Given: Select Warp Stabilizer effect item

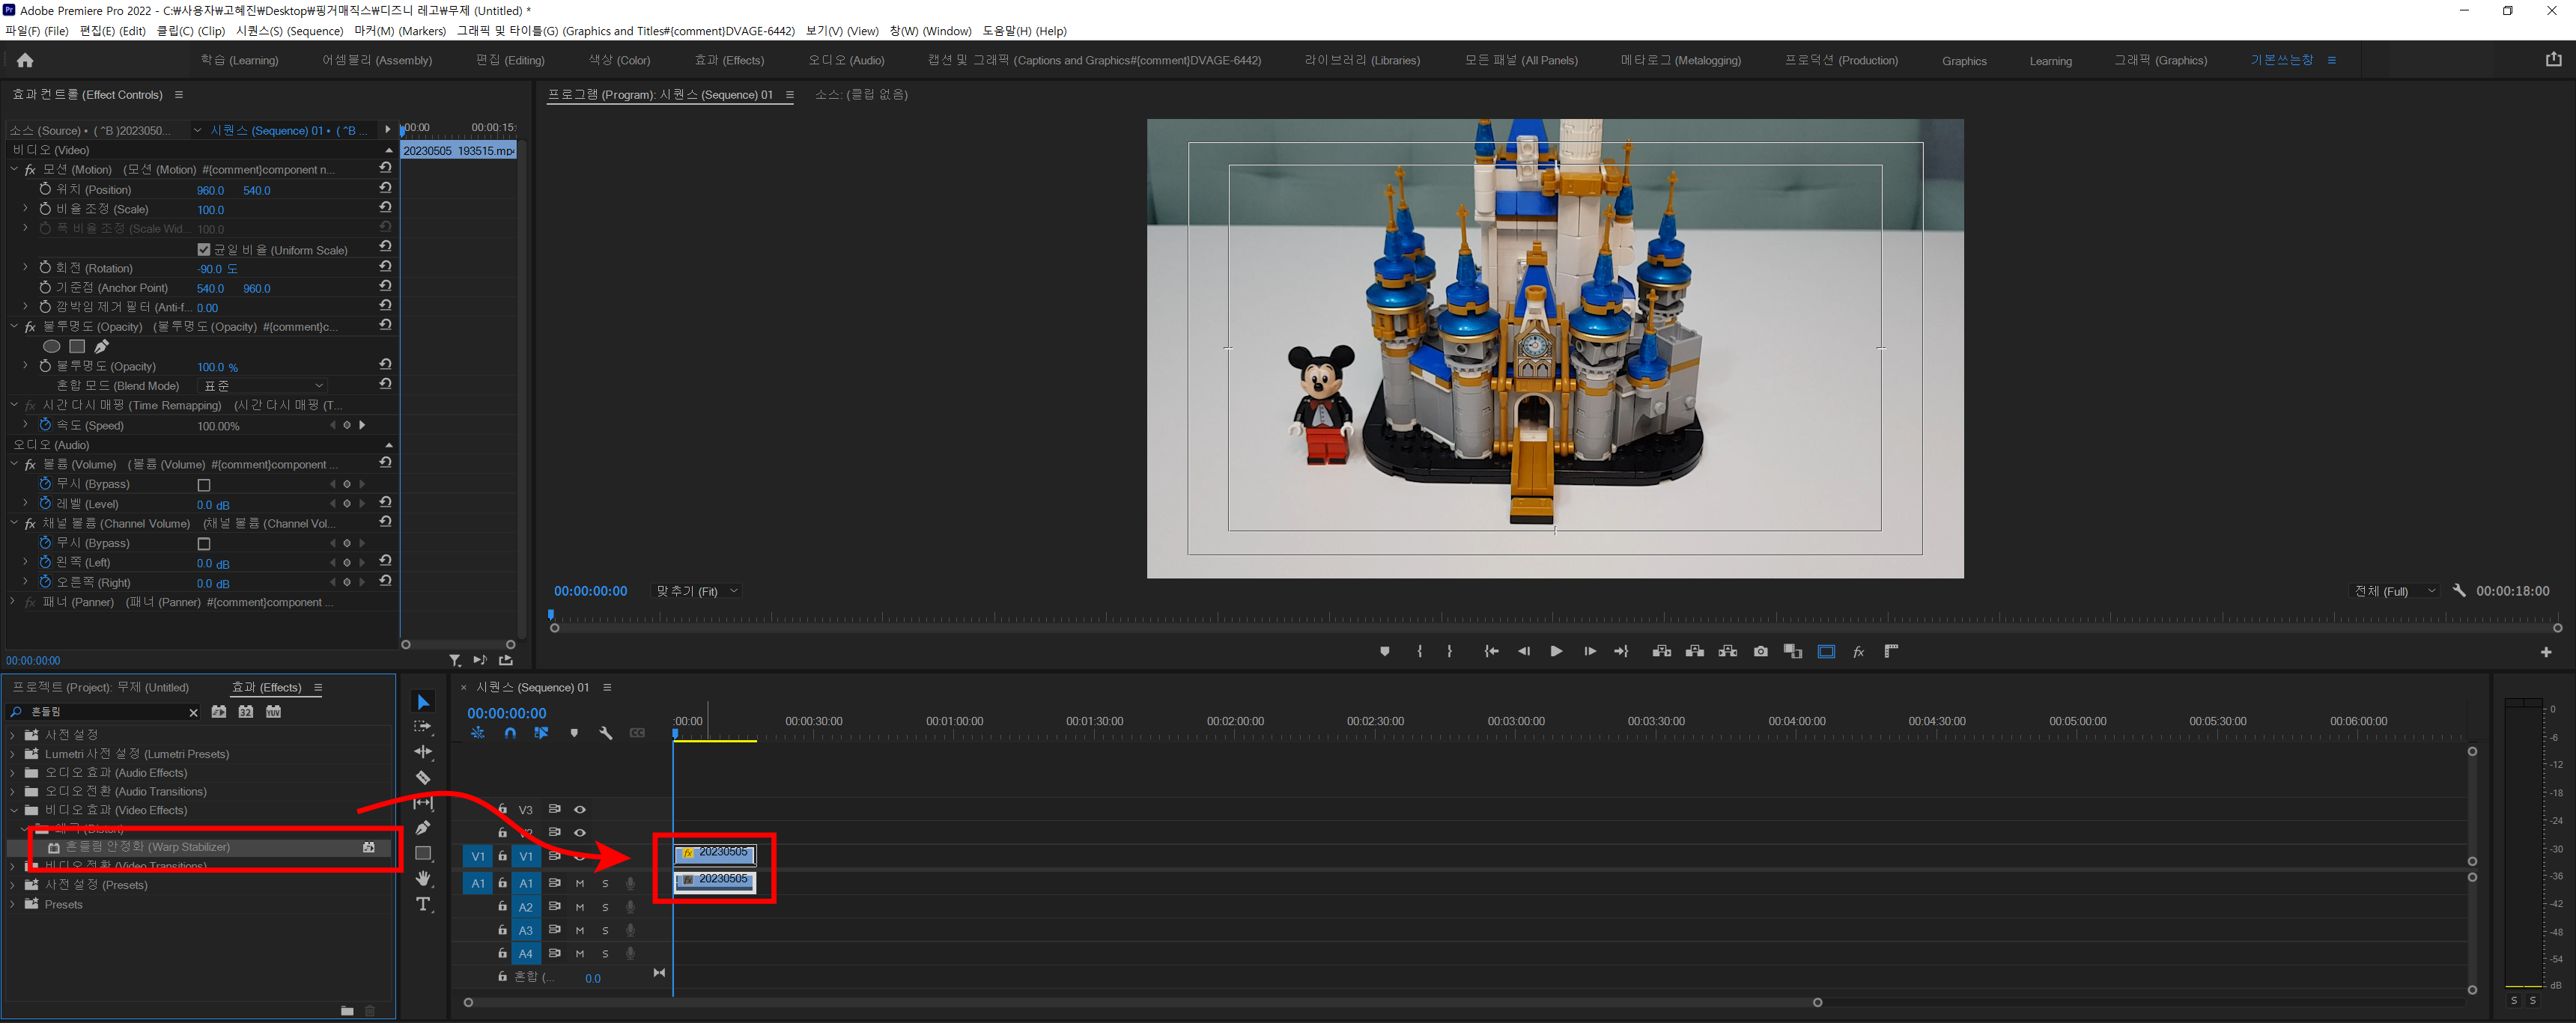Looking at the screenshot, I should (200, 847).
